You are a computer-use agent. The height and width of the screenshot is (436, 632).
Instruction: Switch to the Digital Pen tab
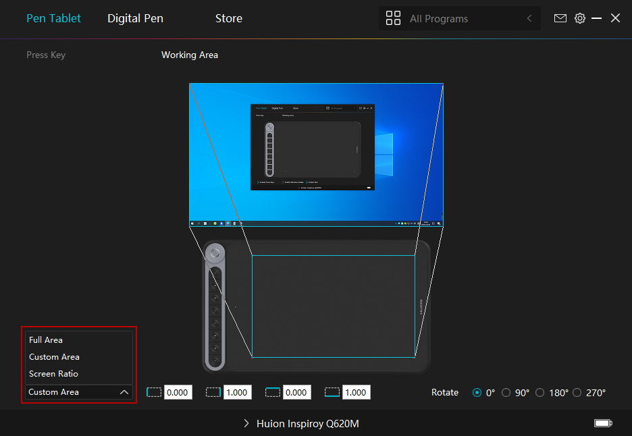[135, 18]
